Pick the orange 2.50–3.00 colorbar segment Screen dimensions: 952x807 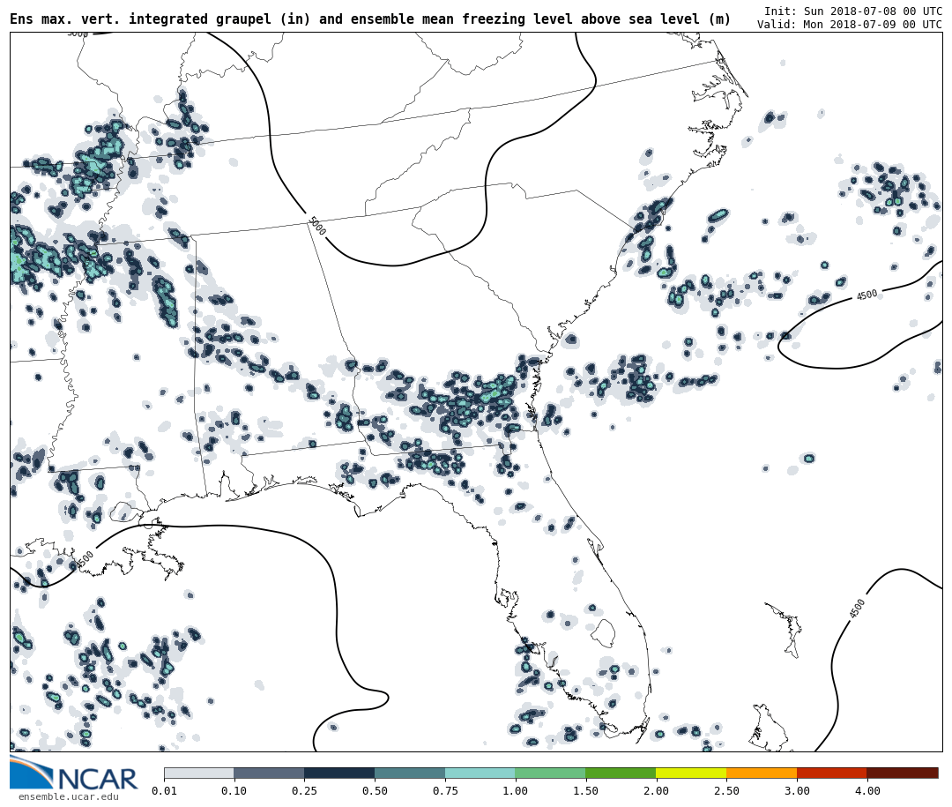point(762,773)
